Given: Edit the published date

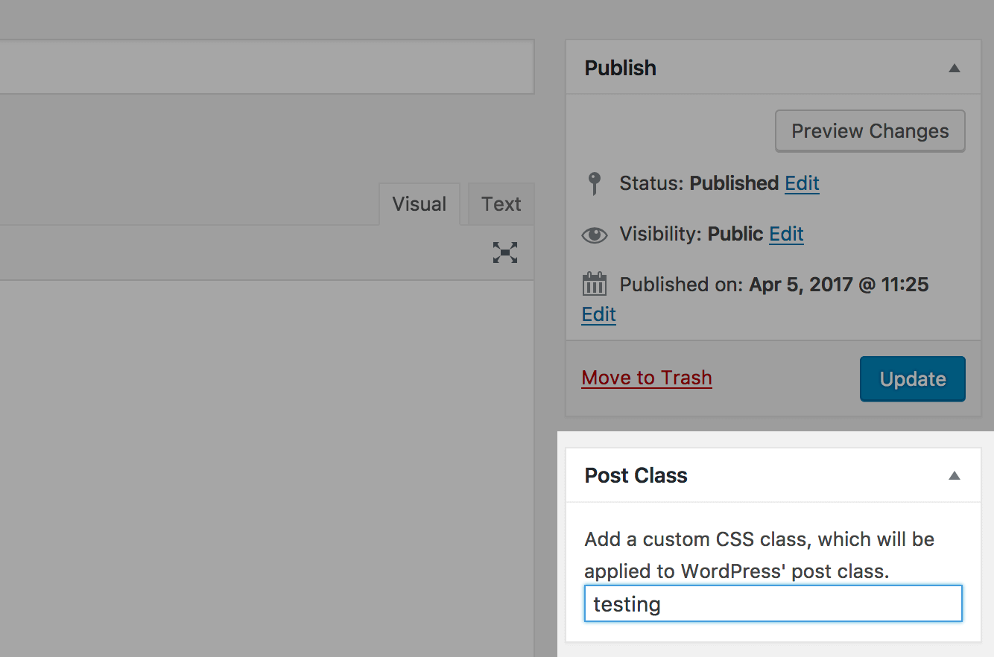Looking at the screenshot, I should click(599, 314).
